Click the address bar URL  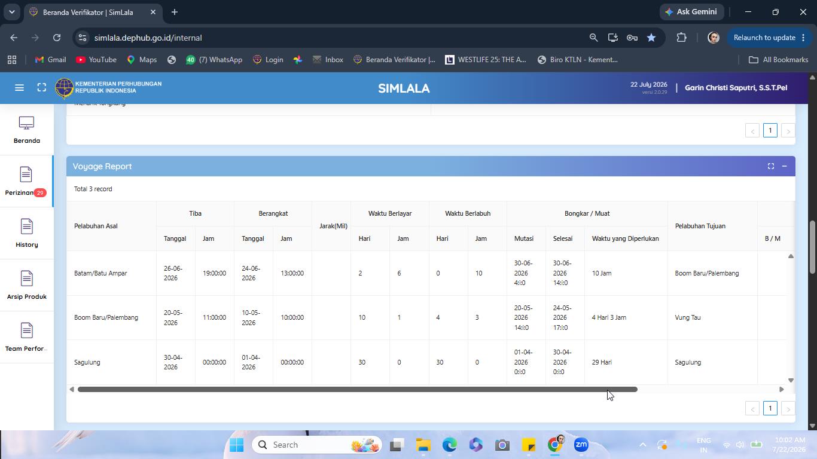click(x=148, y=38)
